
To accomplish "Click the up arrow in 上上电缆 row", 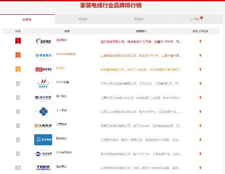I will pyautogui.click(x=200, y=111).
